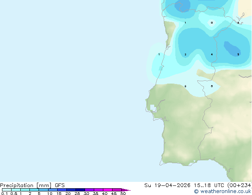Viewport: 252px width, 195px height.
Task: Click the "0.5" legend scale label
Action: click(x=14, y=193)
